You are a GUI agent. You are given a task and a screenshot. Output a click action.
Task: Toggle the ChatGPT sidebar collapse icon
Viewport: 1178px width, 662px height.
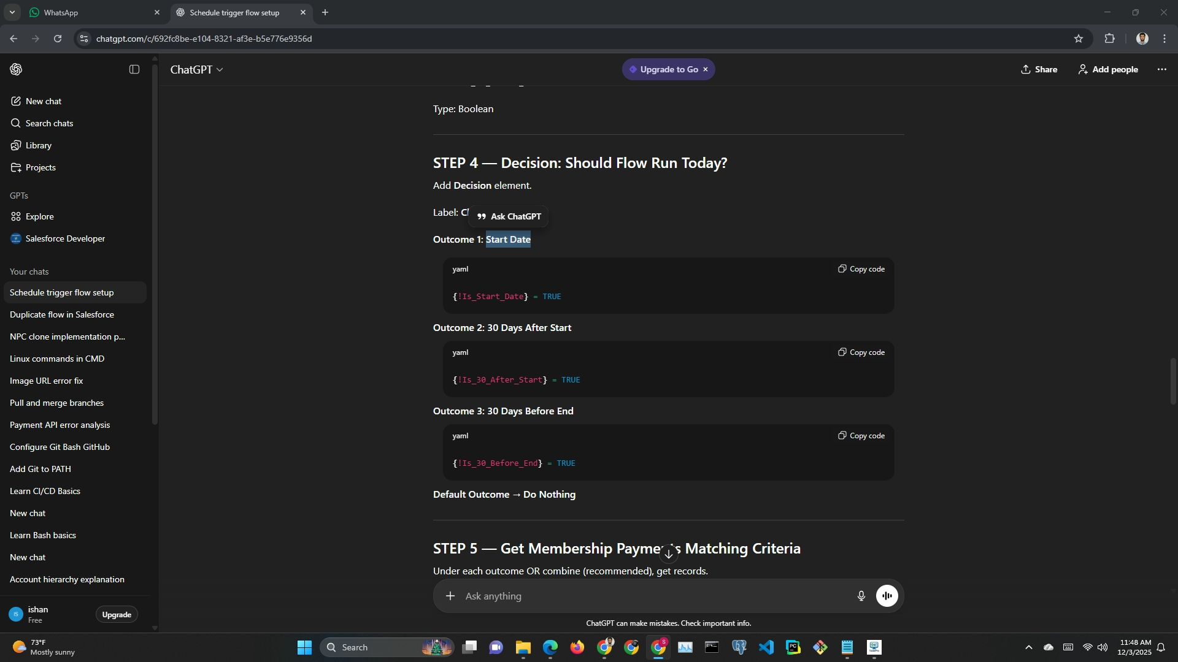[x=134, y=69]
